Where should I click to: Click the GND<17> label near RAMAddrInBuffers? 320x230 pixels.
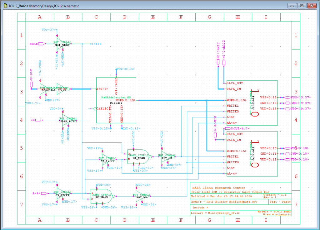[x=53, y=100]
